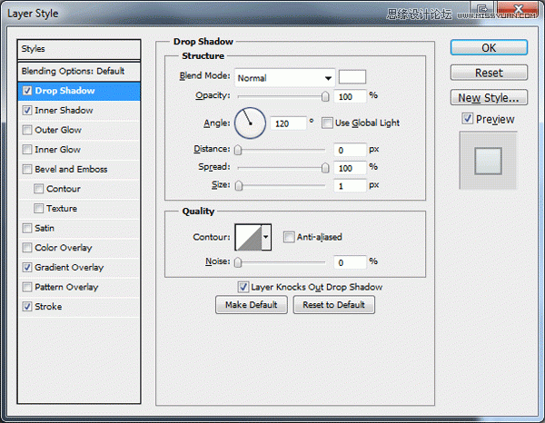Screen dimensions: 545x423
Task: Click the Make Default button
Action: pyautogui.click(x=252, y=305)
